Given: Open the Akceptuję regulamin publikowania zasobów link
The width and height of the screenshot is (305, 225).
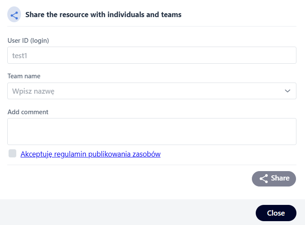Looking at the screenshot, I should [90, 154].
